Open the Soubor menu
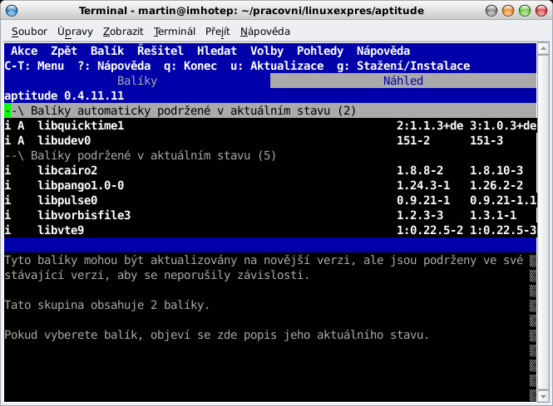The height and width of the screenshot is (406, 553). pos(29,32)
